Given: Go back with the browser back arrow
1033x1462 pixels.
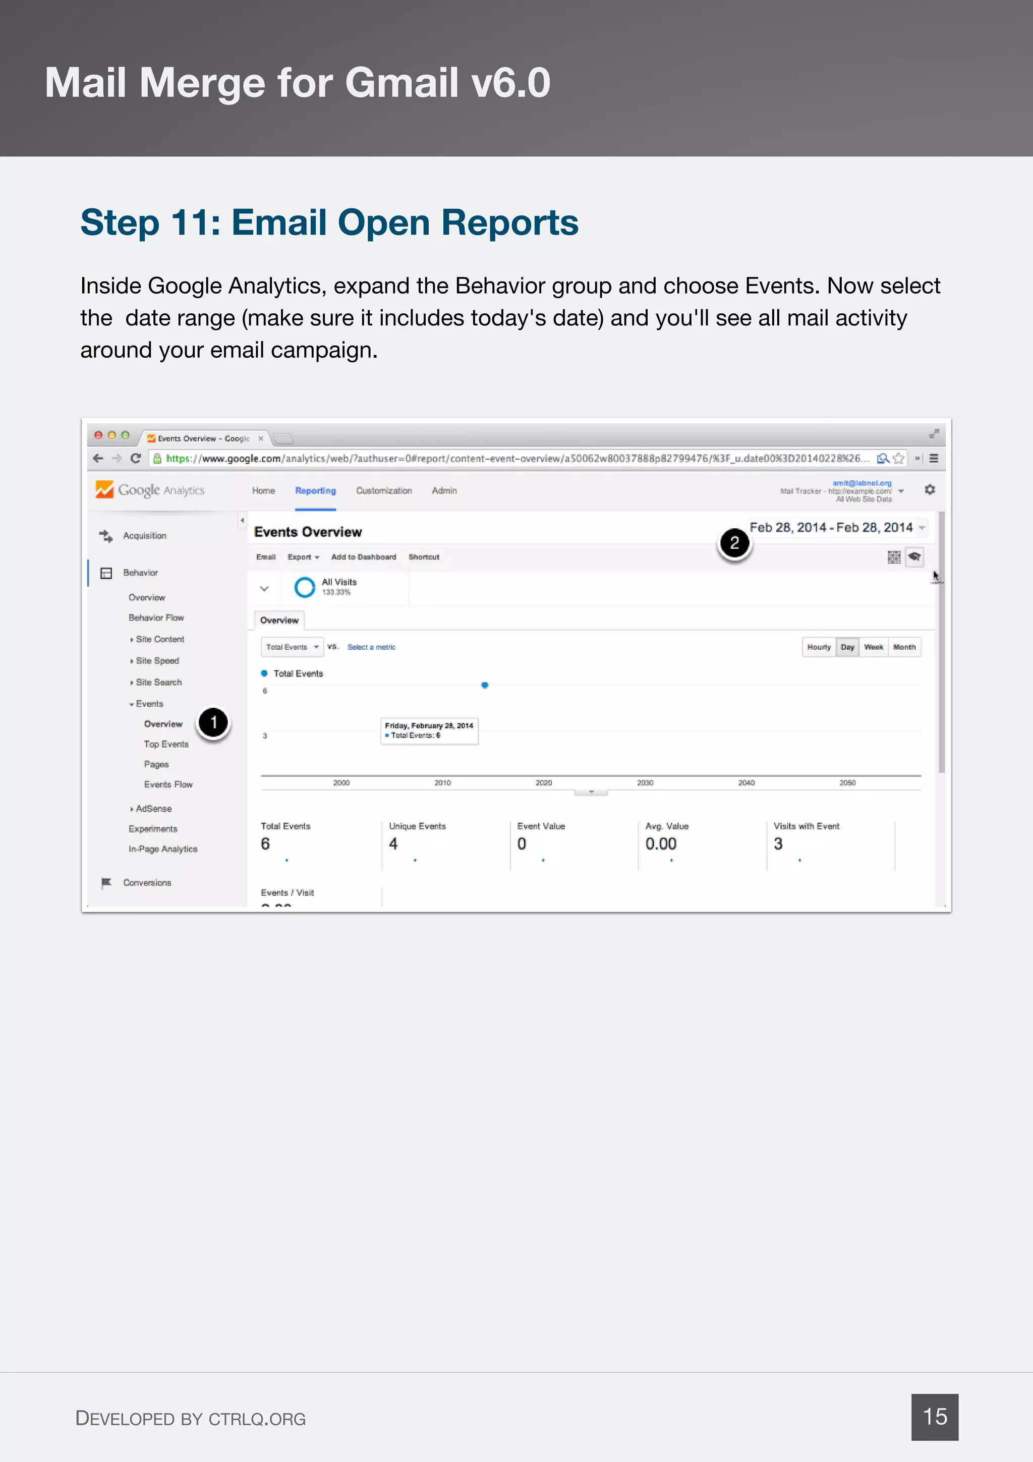Looking at the screenshot, I should coord(98,458).
